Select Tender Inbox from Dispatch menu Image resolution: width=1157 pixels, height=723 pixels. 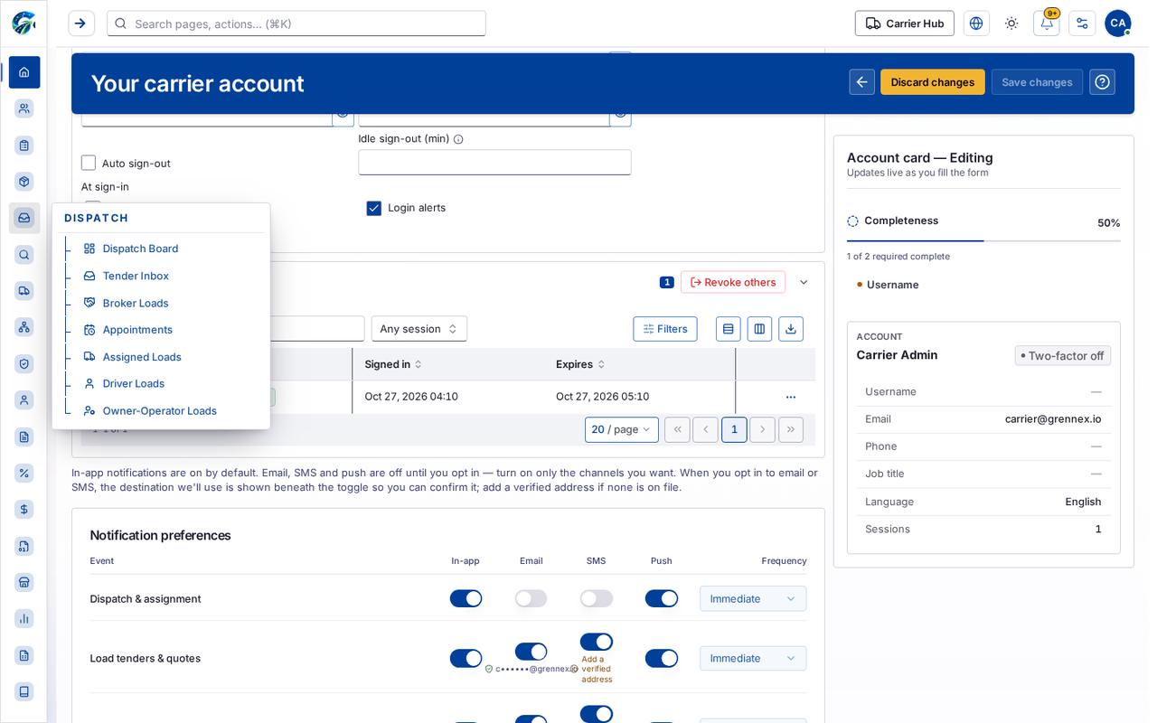tap(136, 276)
